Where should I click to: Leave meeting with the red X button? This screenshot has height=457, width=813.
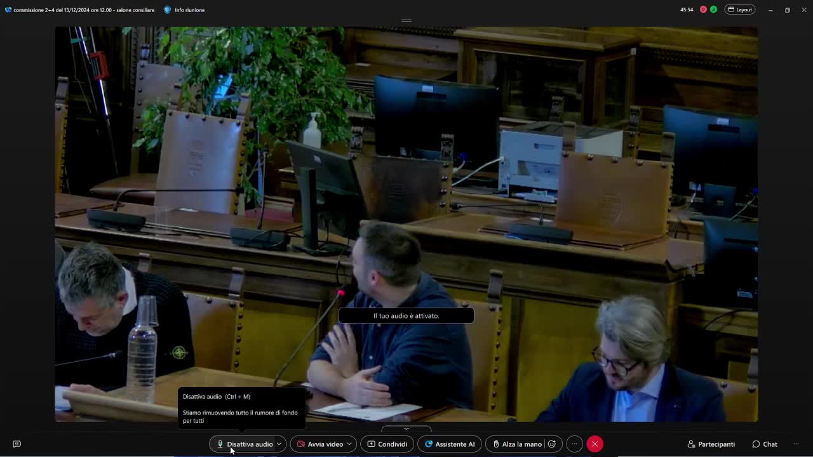pos(595,444)
